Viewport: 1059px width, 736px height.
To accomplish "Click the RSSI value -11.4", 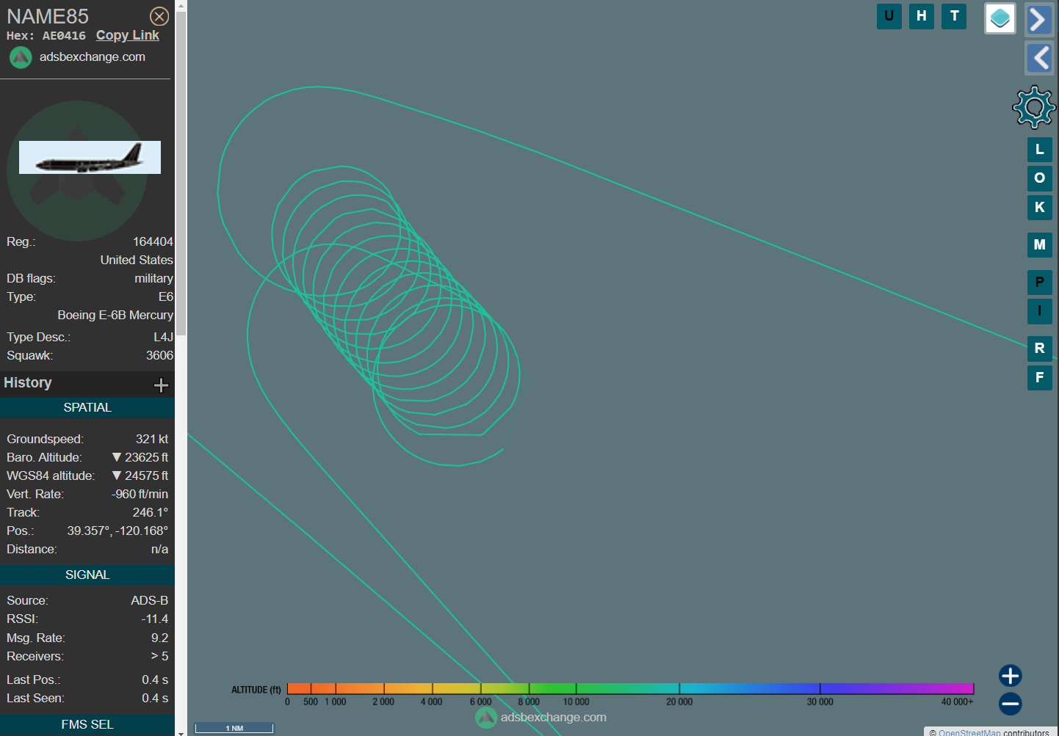I will pyautogui.click(x=155, y=619).
